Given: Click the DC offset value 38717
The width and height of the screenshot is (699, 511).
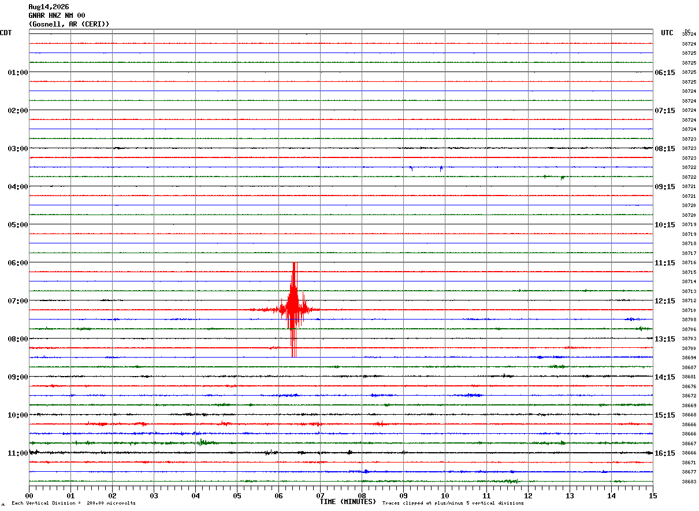Looking at the screenshot, I should [689, 253].
